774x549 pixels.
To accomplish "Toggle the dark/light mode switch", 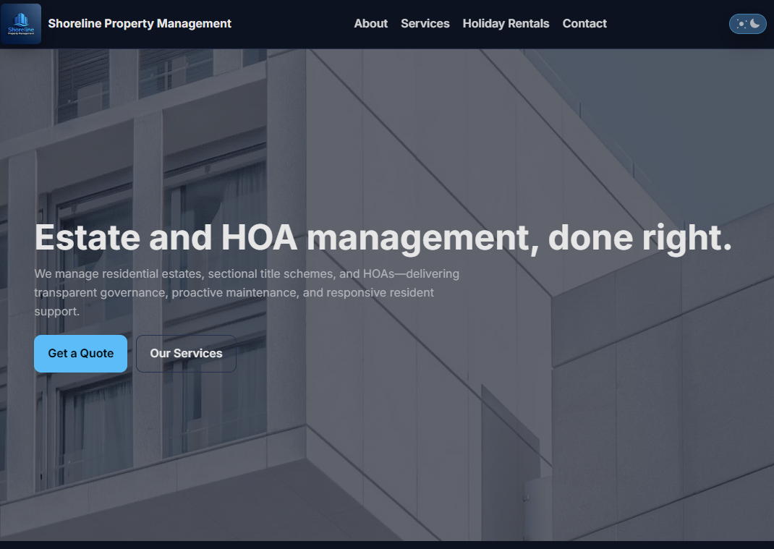I will 747,24.
